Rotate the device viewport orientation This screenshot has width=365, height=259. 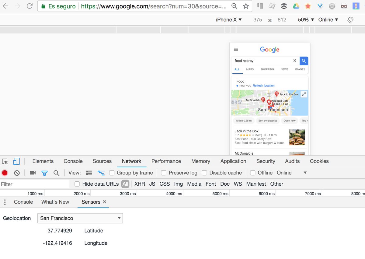click(350, 19)
